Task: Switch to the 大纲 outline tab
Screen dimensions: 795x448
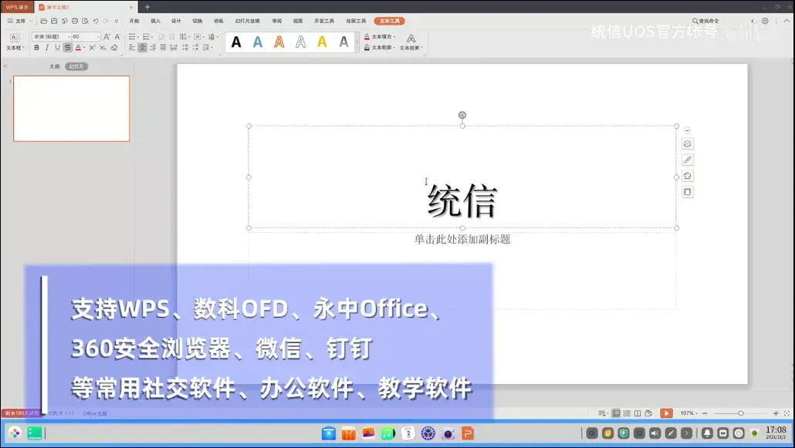Action: [x=54, y=66]
